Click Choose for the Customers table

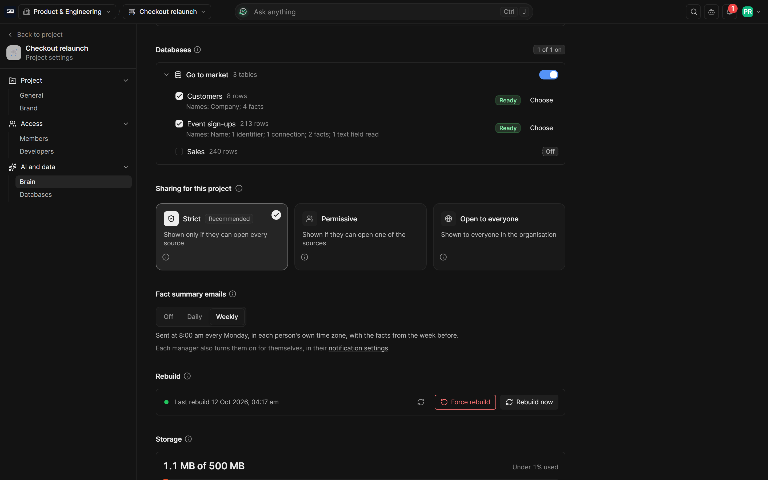541,100
